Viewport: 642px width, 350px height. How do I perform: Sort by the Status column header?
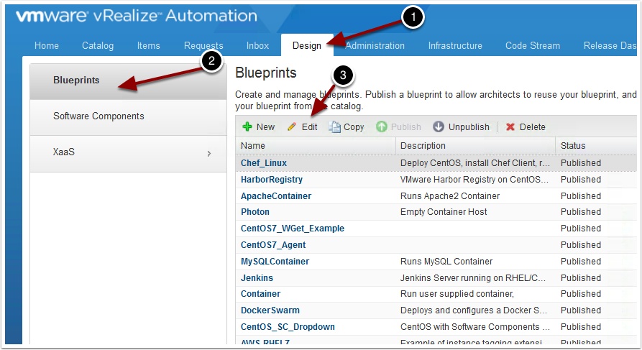click(x=596, y=146)
